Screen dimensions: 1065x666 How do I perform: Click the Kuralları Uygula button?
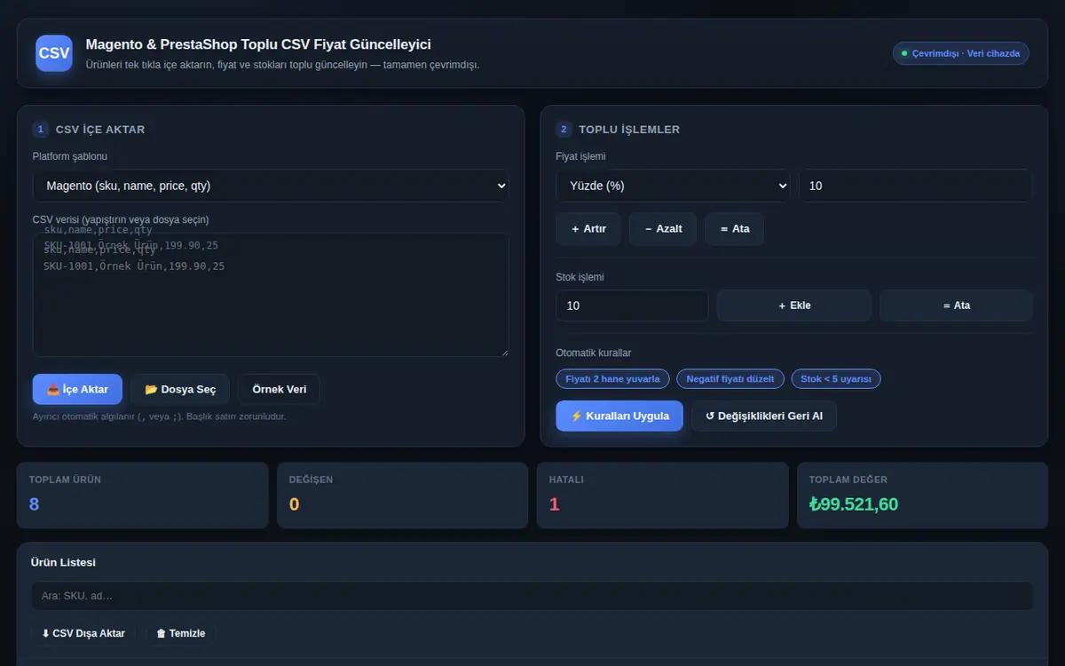pos(619,416)
